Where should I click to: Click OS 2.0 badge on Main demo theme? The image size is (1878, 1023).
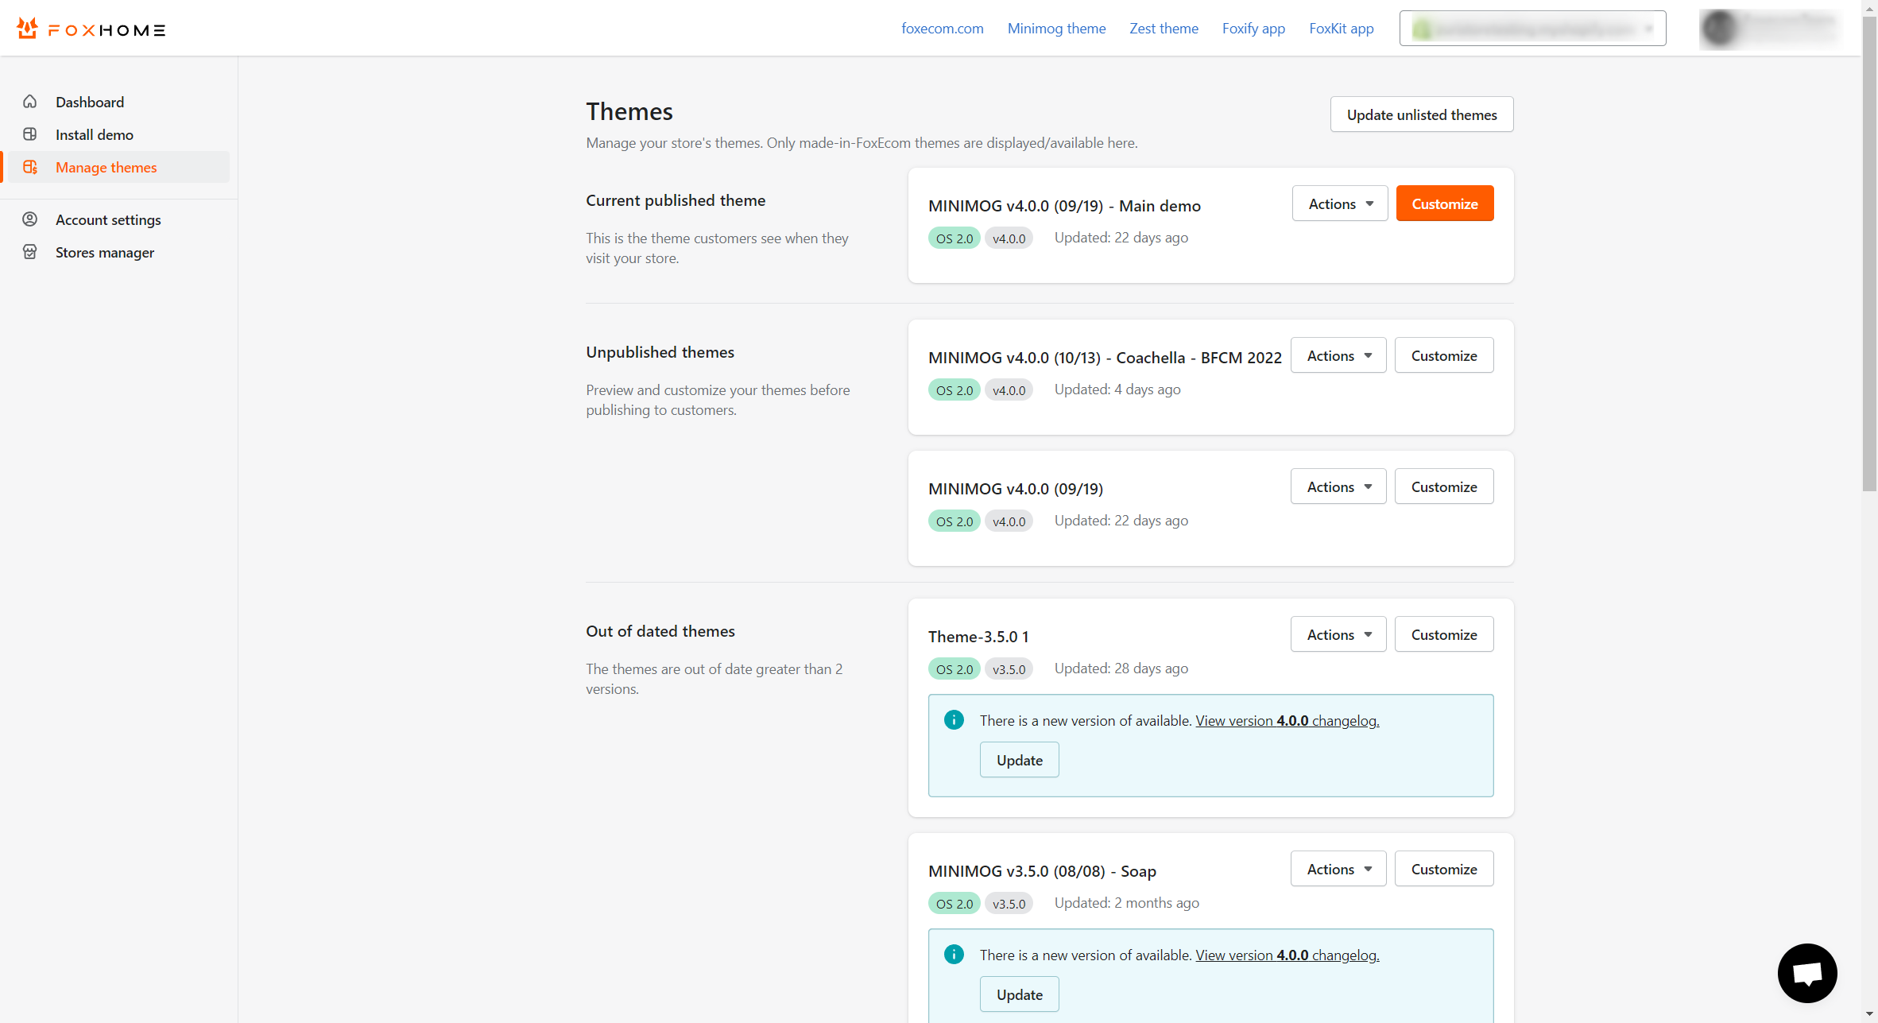coord(954,238)
